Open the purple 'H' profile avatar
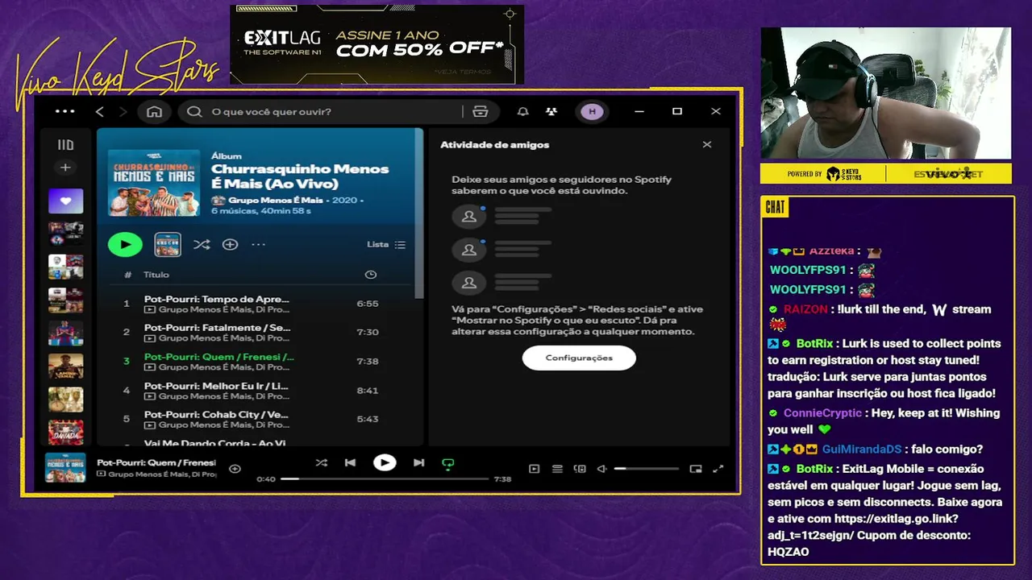 [x=593, y=111]
